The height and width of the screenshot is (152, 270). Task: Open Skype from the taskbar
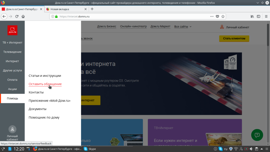point(90,149)
